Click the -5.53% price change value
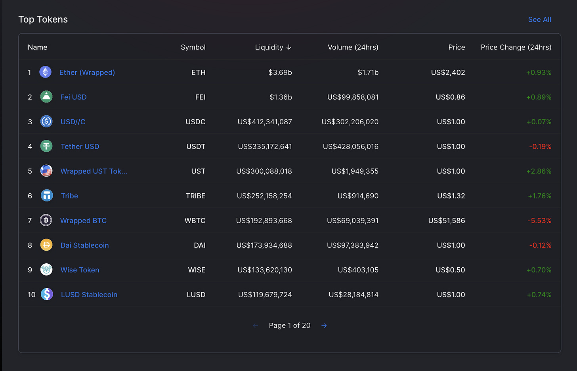Screen dimensions: 577x371 tap(539, 221)
